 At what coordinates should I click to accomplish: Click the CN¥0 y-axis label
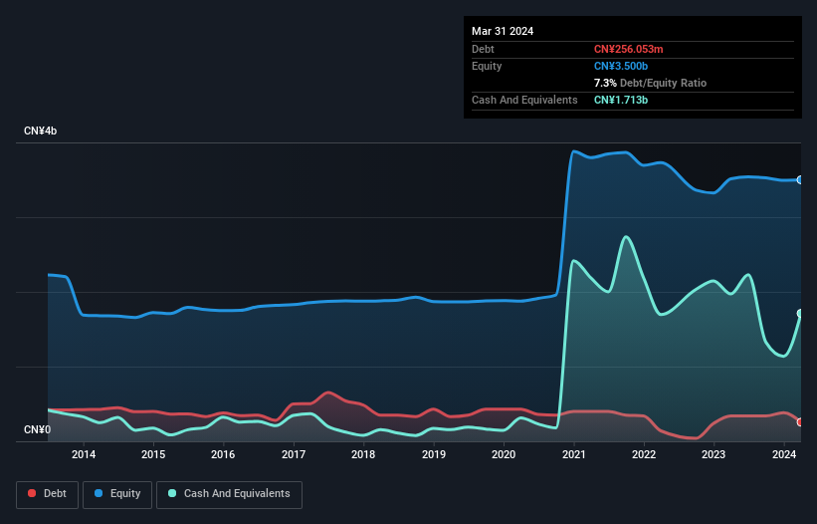pos(37,429)
